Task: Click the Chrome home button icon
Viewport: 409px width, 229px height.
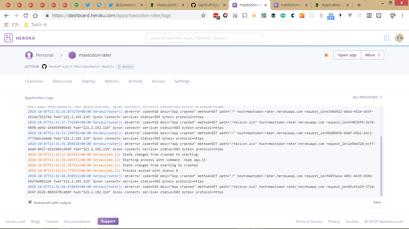Action: coord(35,16)
